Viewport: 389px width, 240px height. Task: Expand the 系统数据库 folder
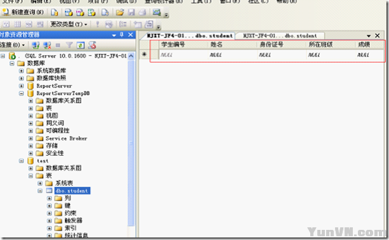pos(22,71)
